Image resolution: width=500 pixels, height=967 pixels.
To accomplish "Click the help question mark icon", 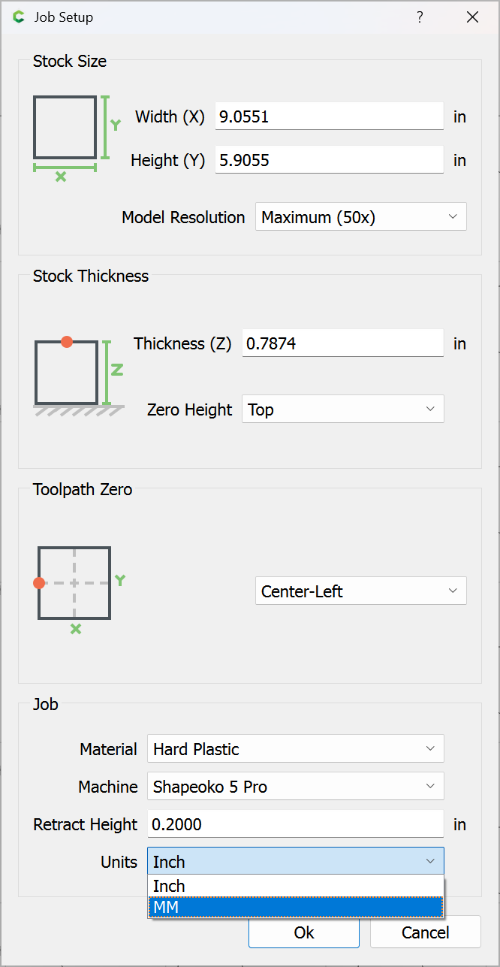I will coord(420,17).
